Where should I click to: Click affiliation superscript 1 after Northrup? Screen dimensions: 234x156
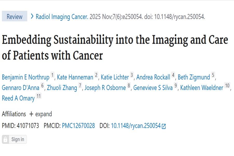pyautogui.click(x=52, y=75)
